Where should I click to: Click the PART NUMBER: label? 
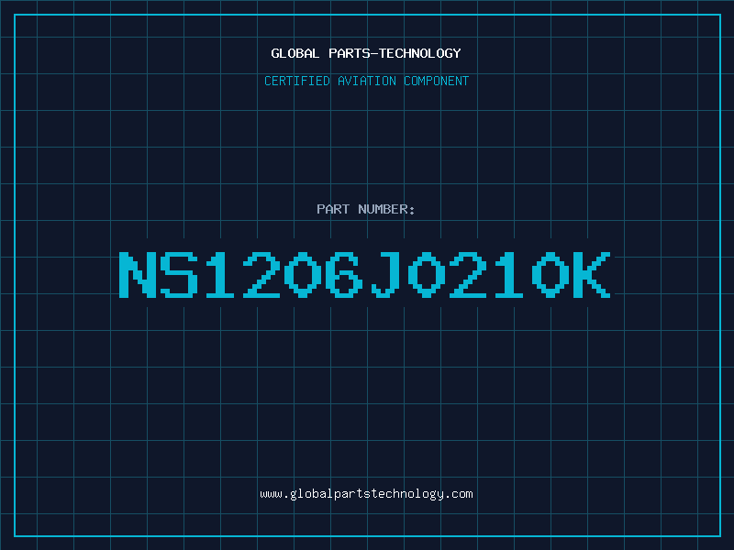(x=366, y=209)
